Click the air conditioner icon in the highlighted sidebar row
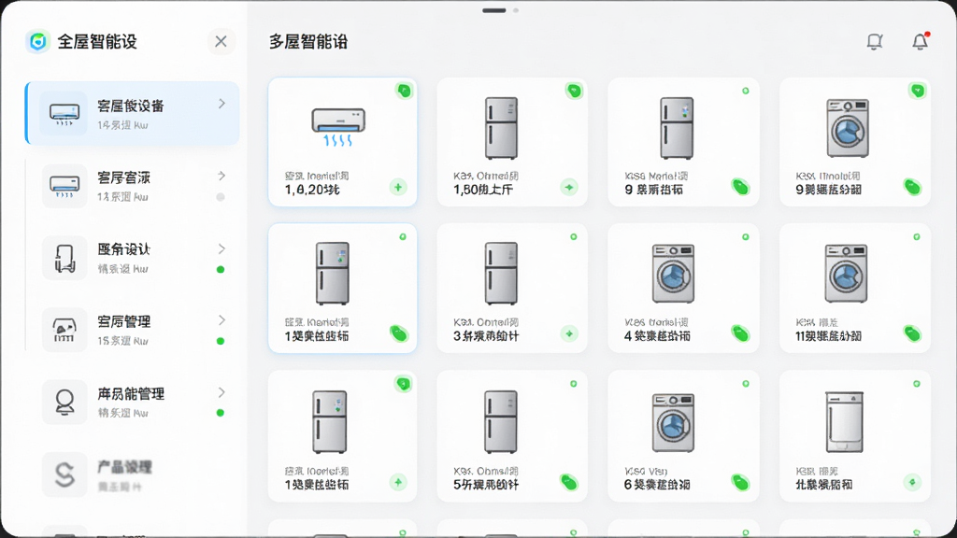 (x=64, y=113)
